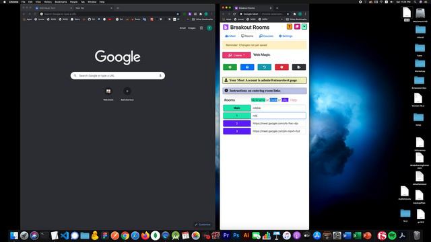
Task: Click the green Main room button
Action: (236, 108)
